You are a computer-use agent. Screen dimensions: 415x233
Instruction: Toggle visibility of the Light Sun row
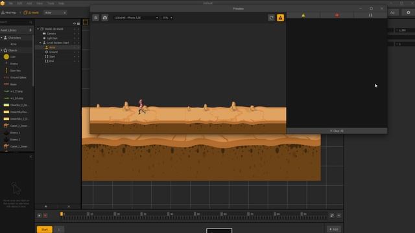[x=75, y=38]
